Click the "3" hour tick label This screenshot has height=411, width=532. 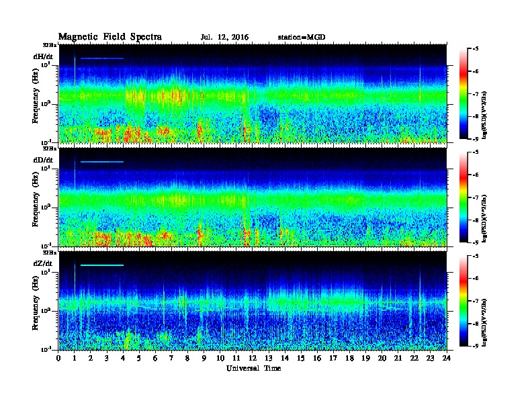107,359
